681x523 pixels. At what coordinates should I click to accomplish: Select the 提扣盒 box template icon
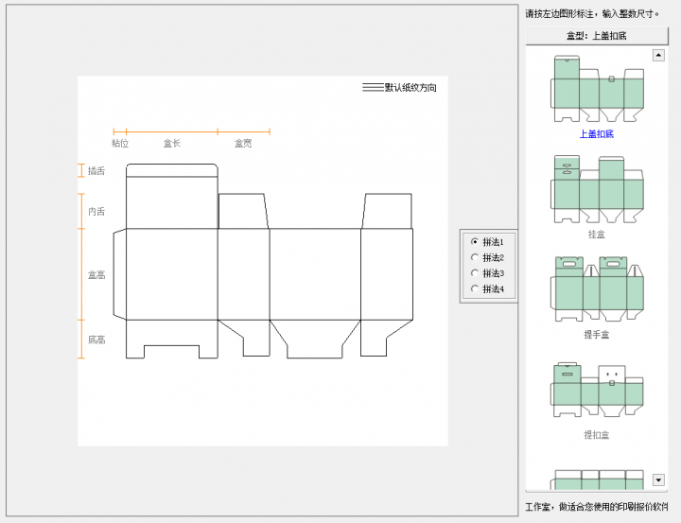pyautogui.click(x=597, y=392)
